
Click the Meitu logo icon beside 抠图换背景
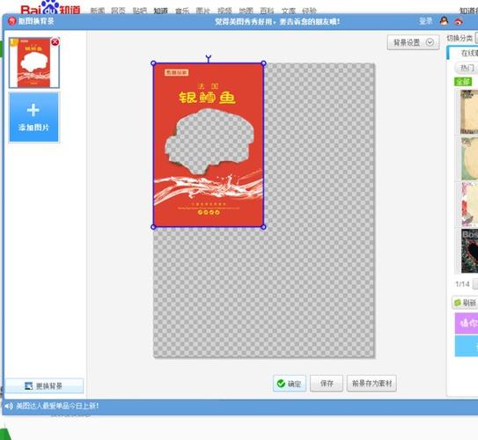(x=11, y=21)
